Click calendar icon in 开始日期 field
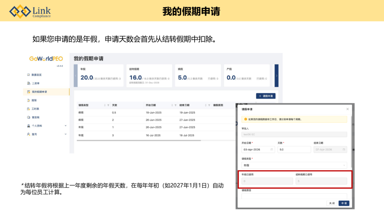Screen dimensions: 384x216 tap(272, 150)
